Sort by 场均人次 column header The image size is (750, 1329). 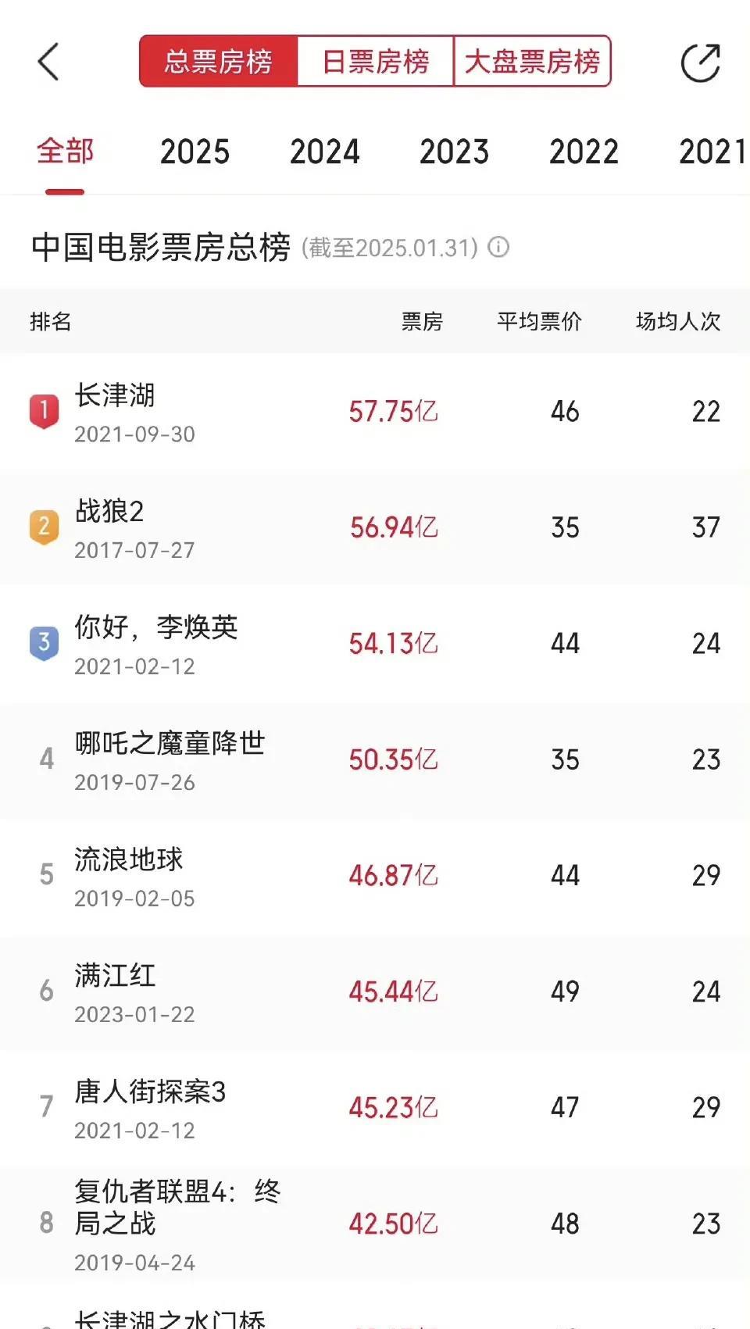678,321
